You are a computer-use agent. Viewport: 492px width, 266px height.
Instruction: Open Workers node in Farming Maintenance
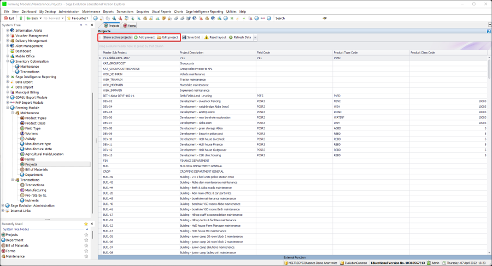click(x=31, y=133)
